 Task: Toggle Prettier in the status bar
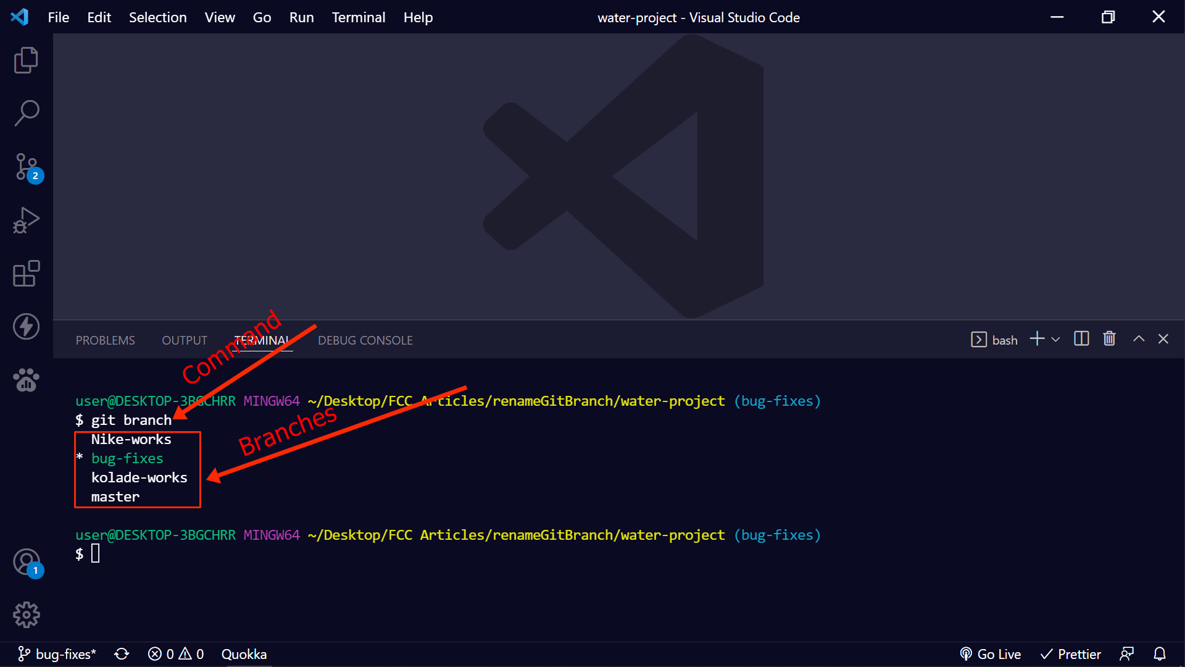tap(1071, 654)
